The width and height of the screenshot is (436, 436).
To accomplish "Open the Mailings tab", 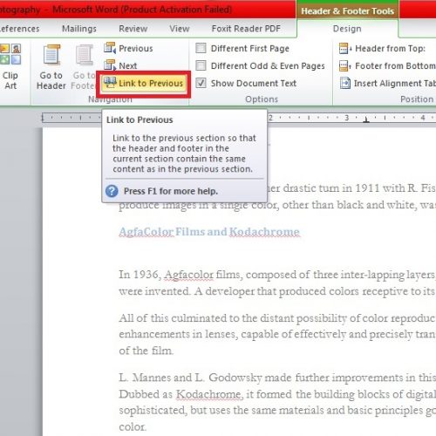I will pos(79,29).
